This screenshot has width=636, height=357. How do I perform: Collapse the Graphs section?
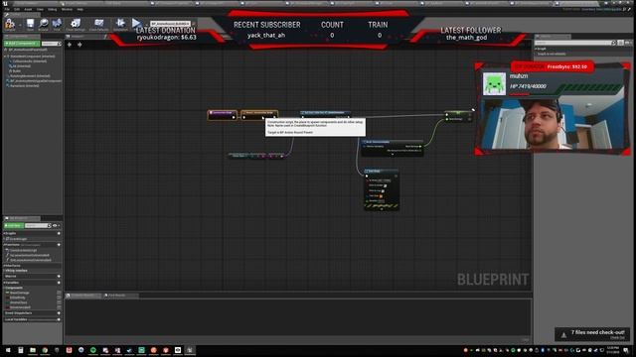coord(4,234)
